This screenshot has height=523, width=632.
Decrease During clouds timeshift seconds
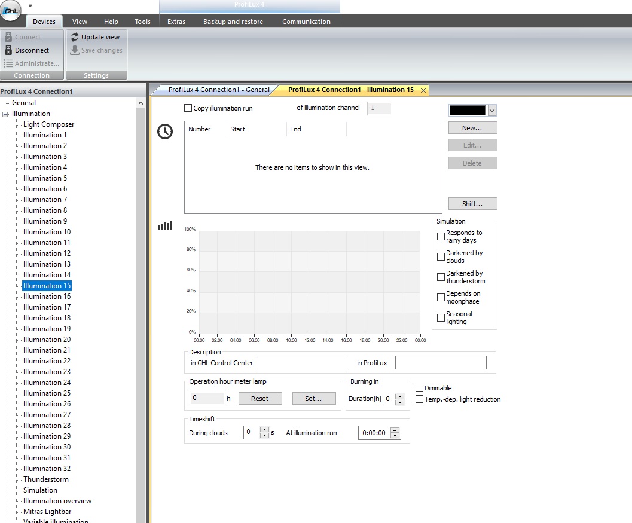265,435
